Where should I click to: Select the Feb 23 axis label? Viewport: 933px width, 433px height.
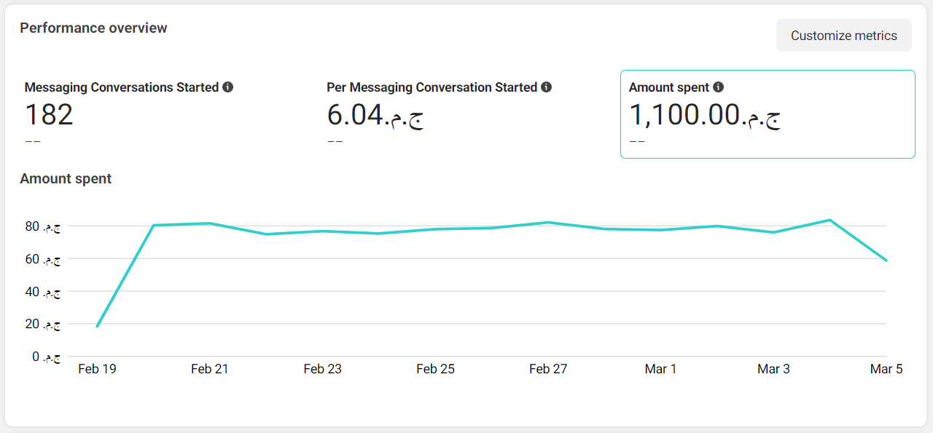[x=323, y=369]
